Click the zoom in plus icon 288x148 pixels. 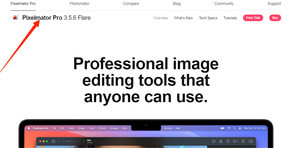pos(84,141)
